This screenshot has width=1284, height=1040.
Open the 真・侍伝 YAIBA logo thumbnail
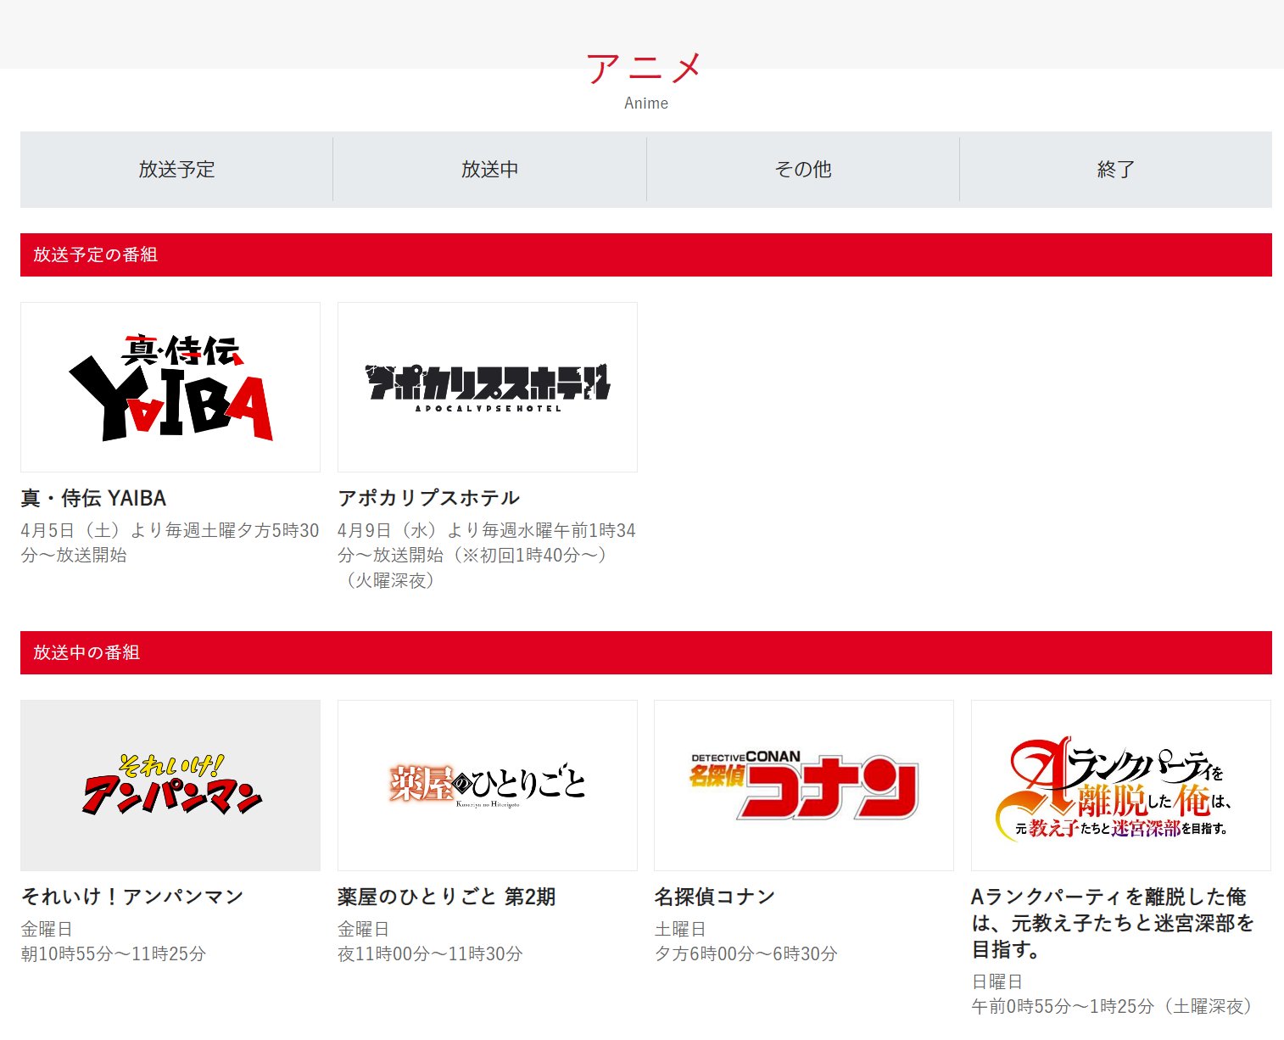pyautogui.click(x=170, y=387)
